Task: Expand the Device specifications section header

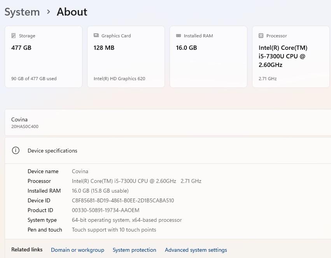Action: coord(168,151)
